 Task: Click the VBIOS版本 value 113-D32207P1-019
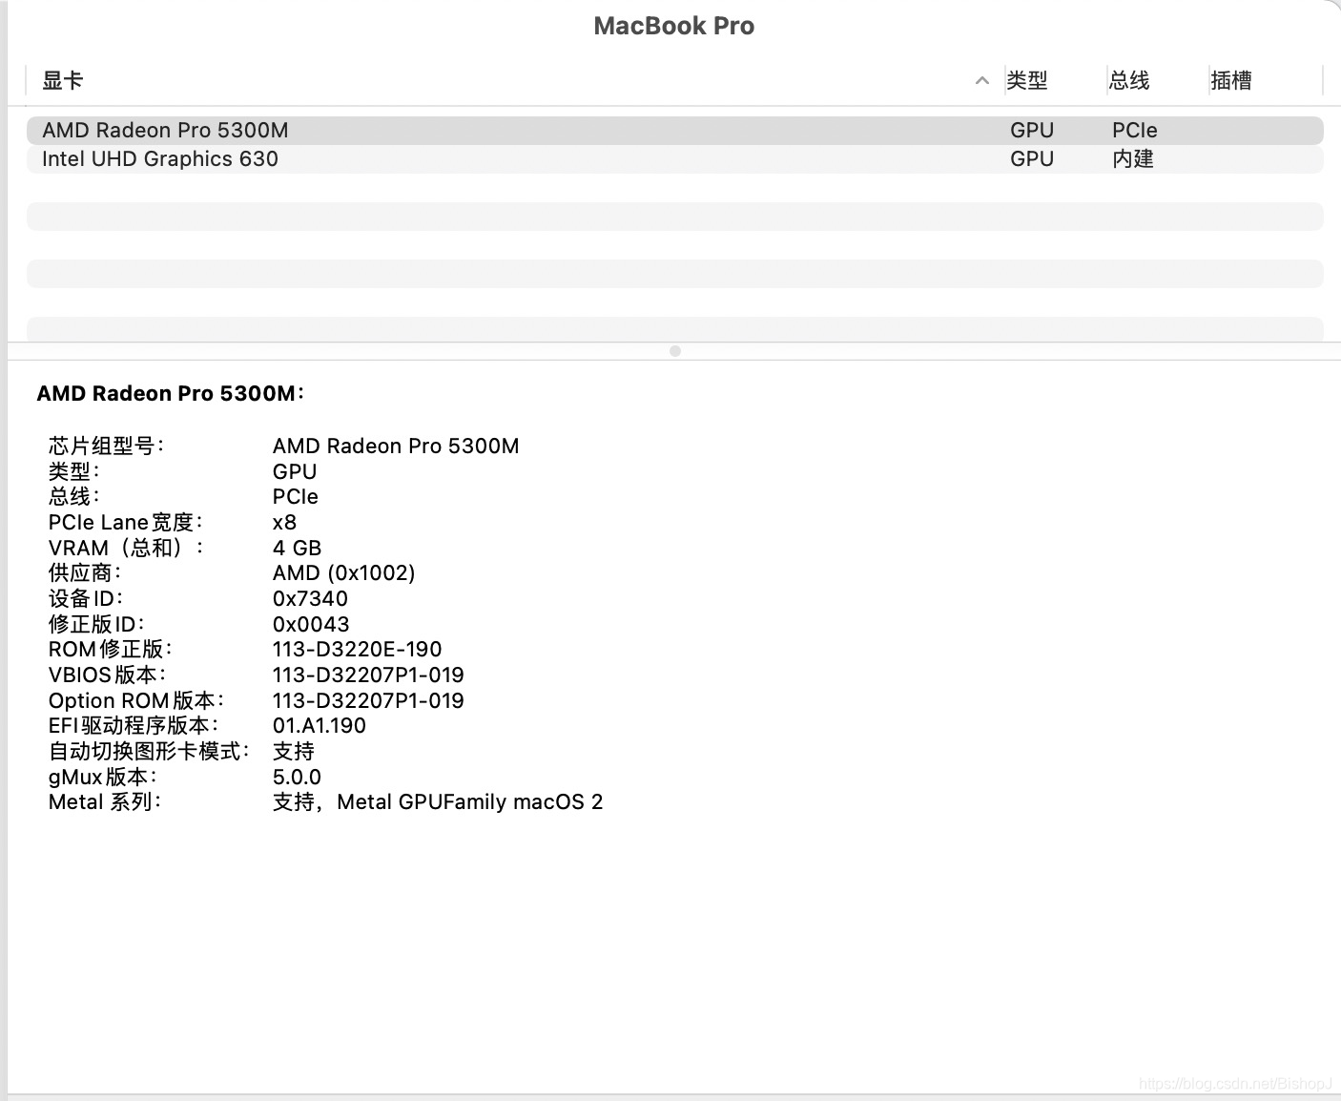coord(368,675)
